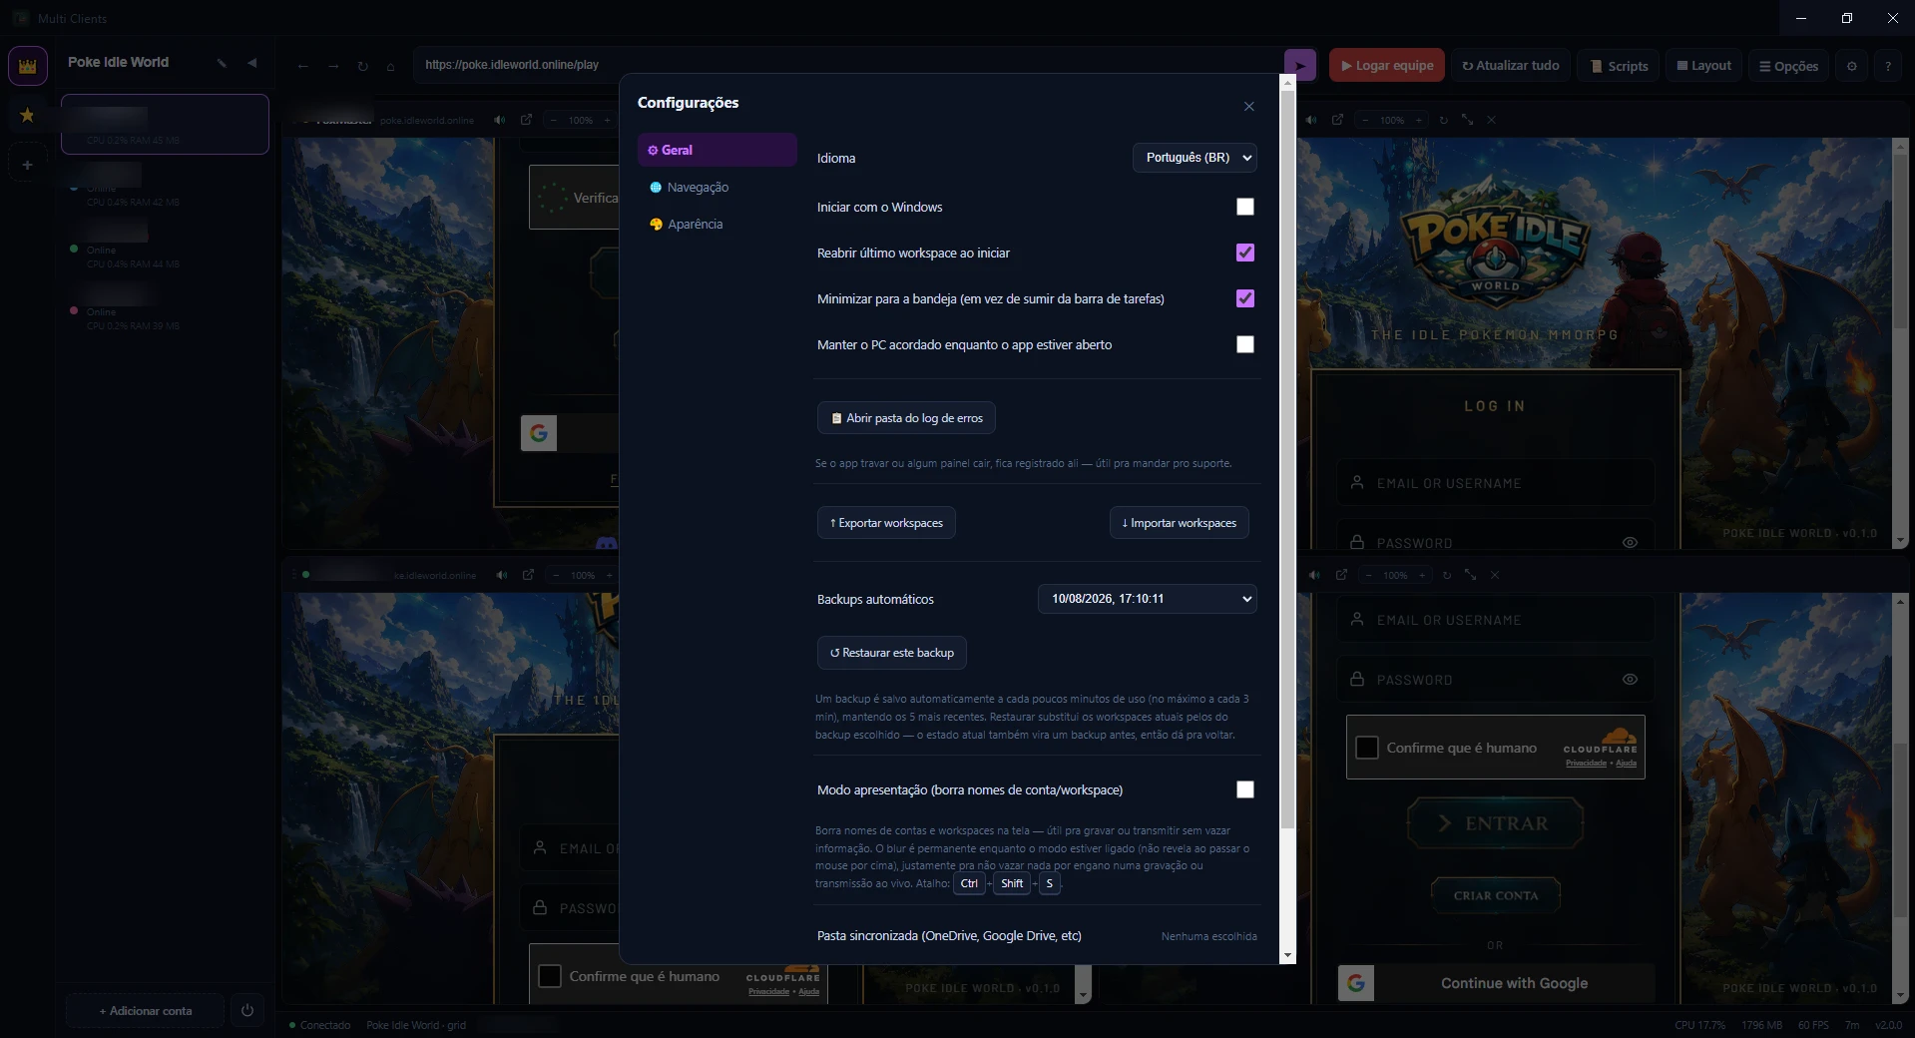
Task: Open help with the question mark icon
Action: [1888, 66]
